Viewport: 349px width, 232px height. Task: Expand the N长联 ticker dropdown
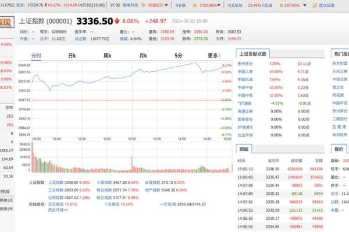point(183,5)
